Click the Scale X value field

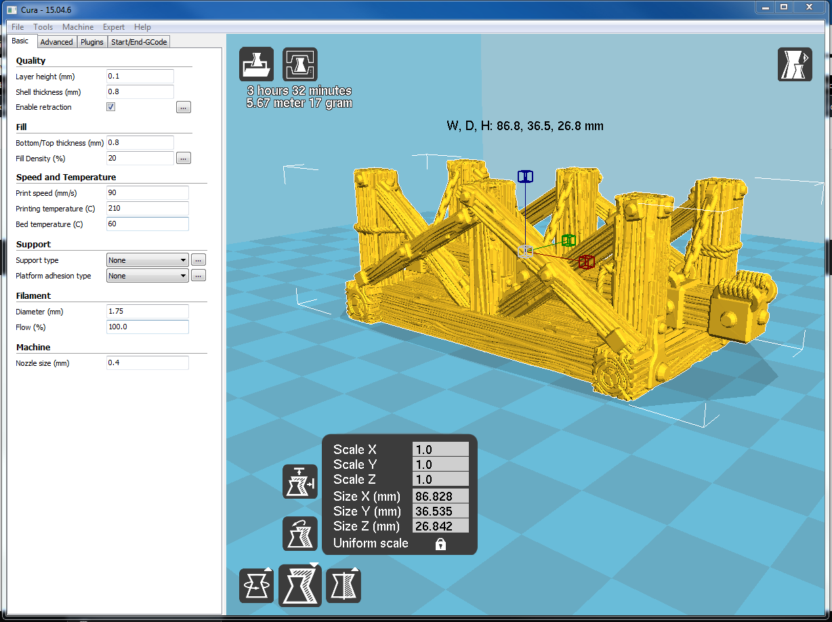(440, 450)
